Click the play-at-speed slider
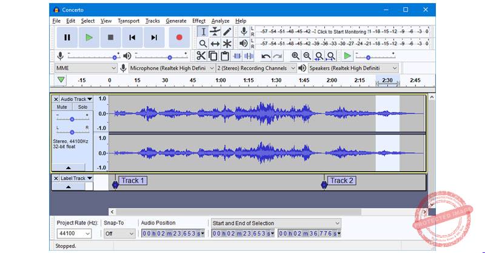The image size is (485, 253). click(375, 56)
